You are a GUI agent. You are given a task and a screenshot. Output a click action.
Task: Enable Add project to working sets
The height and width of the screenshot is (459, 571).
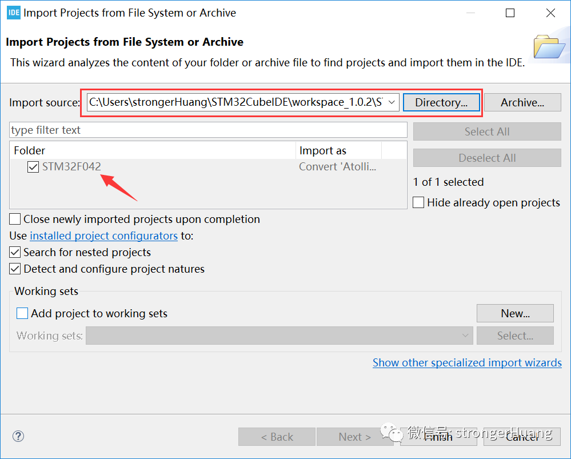pyautogui.click(x=22, y=313)
